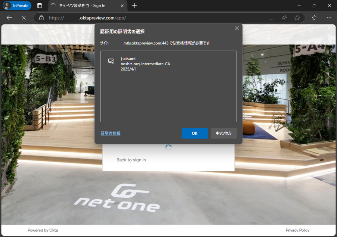Open Edge Settings and more menu
The height and width of the screenshot is (237, 337).
click(329, 18)
